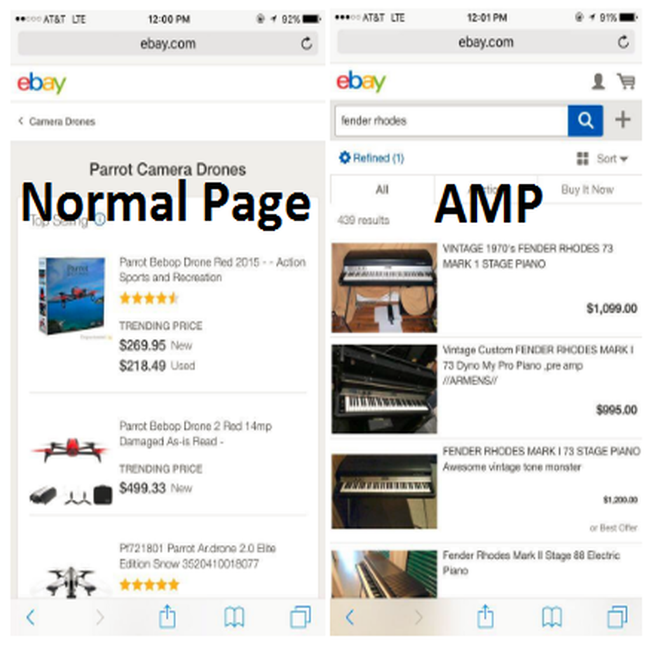Click the left browser address bar
The width and height of the screenshot is (651, 651).
click(x=168, y=43)
